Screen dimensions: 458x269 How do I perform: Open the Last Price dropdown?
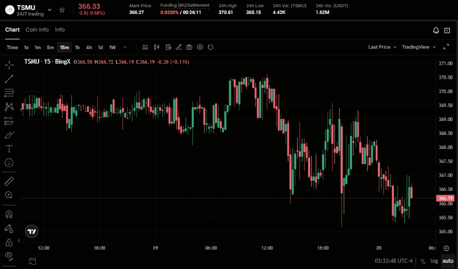click(x=382, y=47)
